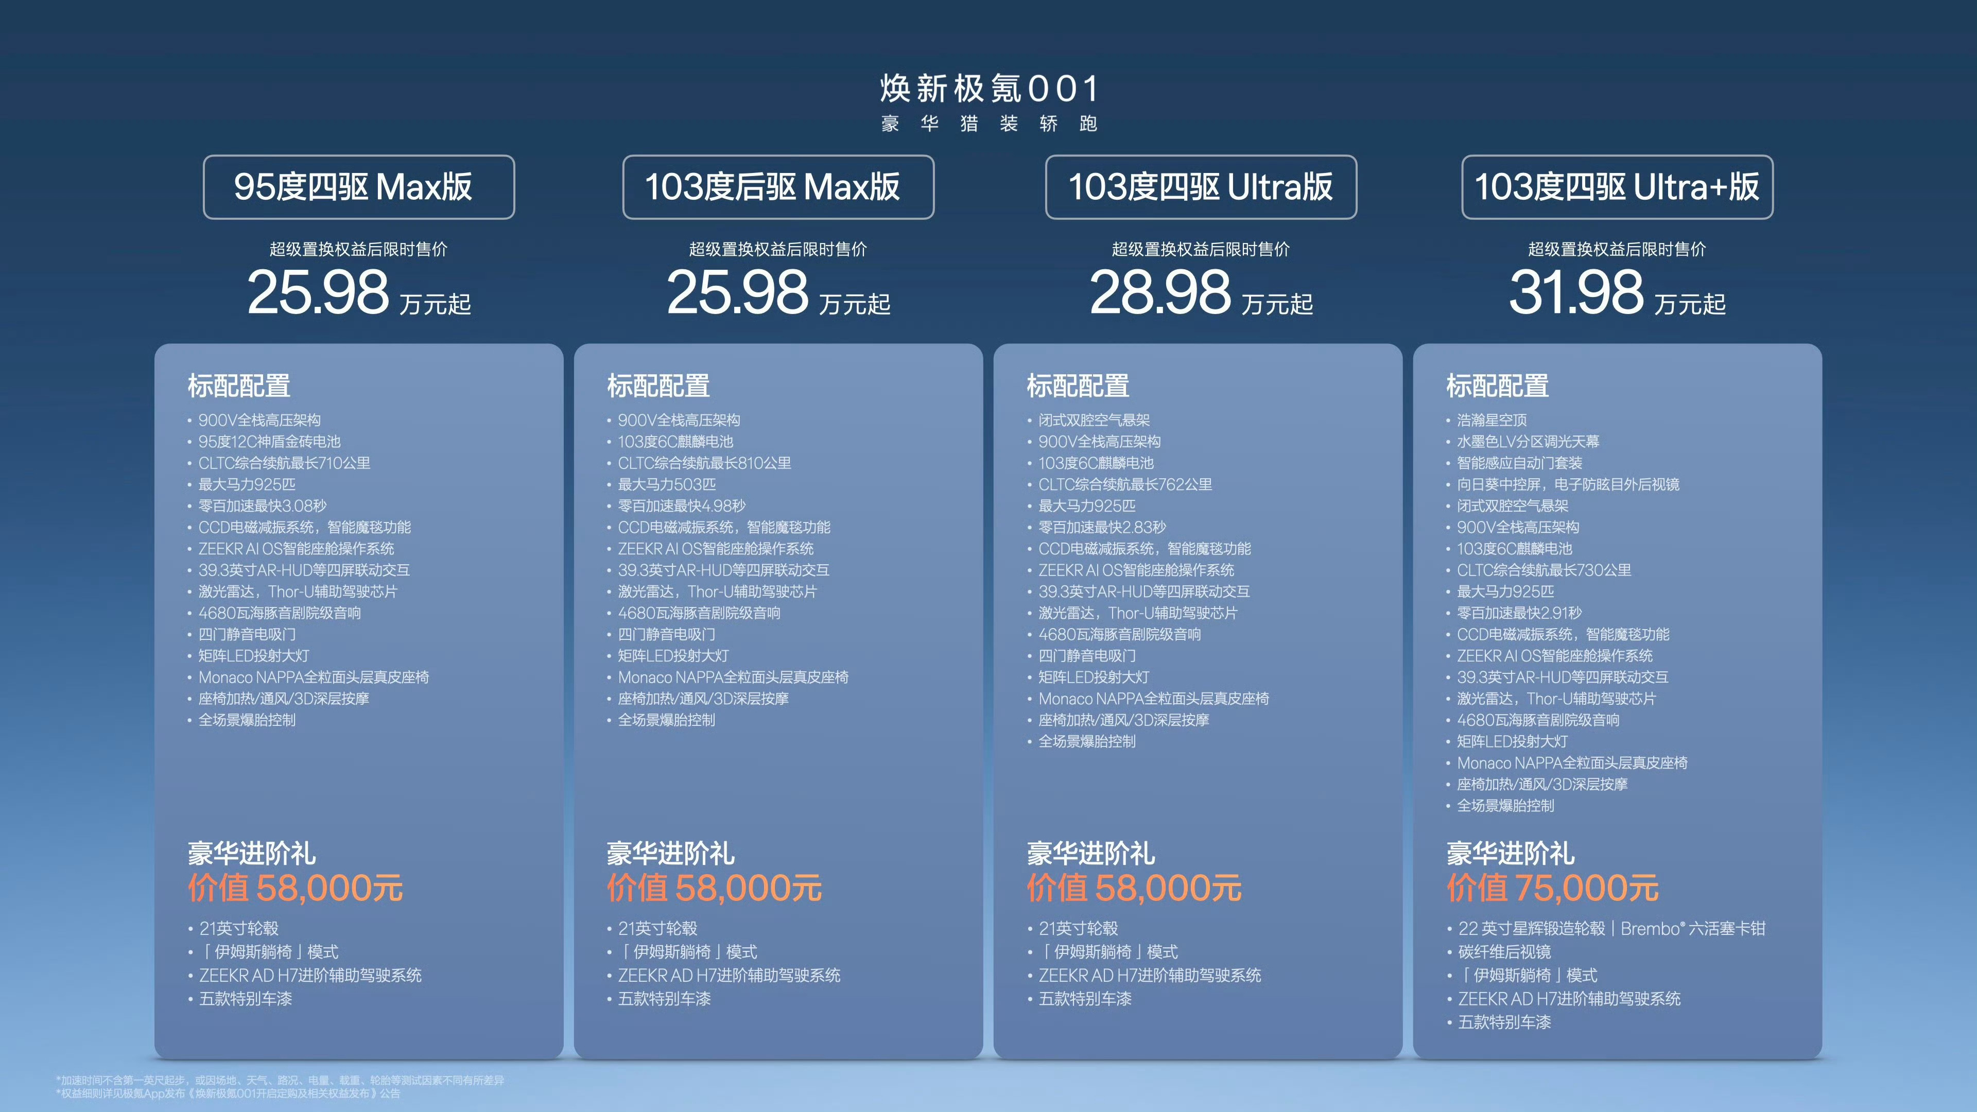Click 闭式双腔空气悬架 in Ultra版 card
1977x1112 pixels.
coord(1094,420)
